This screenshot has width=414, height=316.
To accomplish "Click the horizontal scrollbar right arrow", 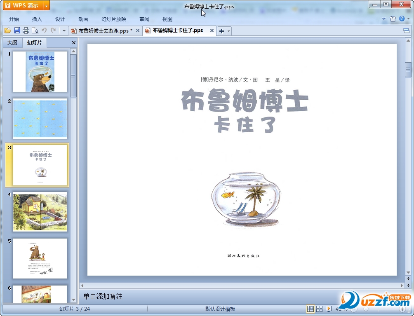I will point(402,286).
